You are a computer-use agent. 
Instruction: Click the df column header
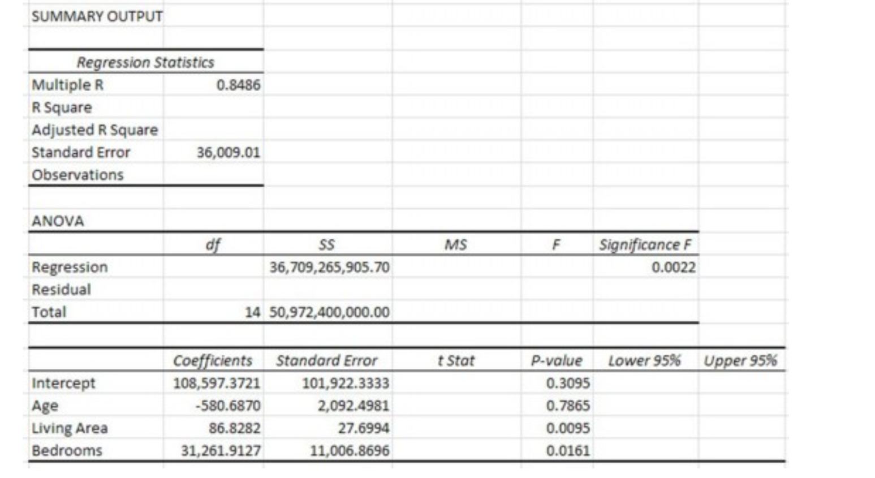[214, 243]
